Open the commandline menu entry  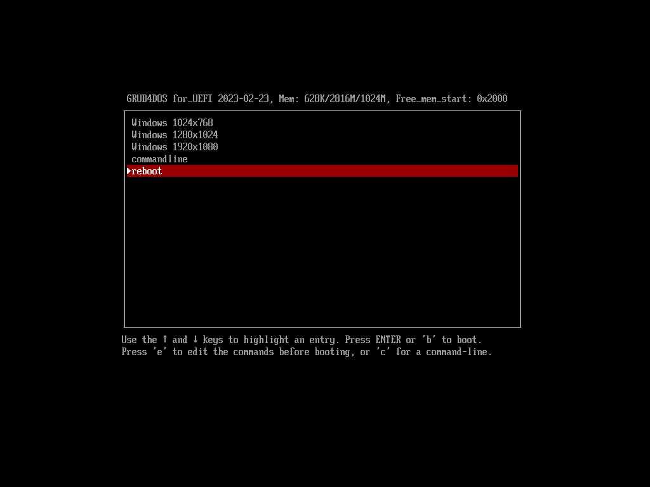tap(322, 159)
